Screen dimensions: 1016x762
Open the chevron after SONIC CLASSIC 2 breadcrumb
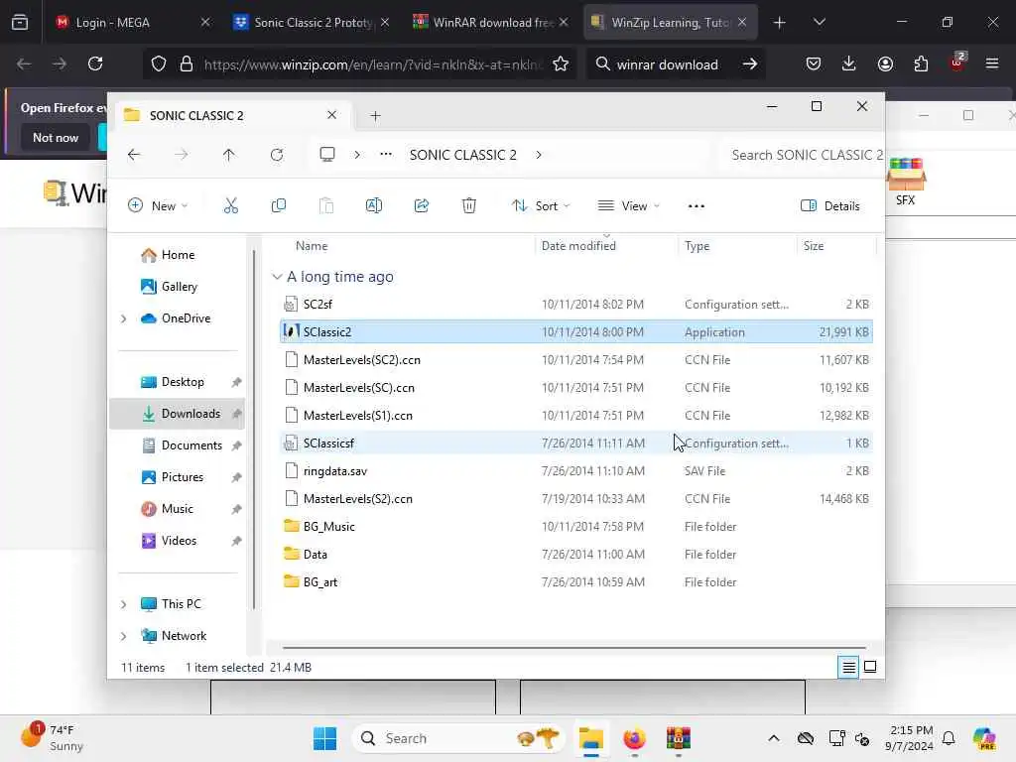tap(539, 155)
